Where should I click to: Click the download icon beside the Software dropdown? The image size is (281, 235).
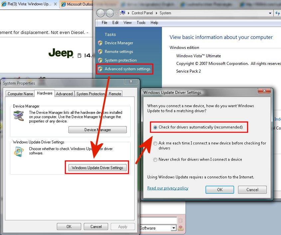(181, 228)
